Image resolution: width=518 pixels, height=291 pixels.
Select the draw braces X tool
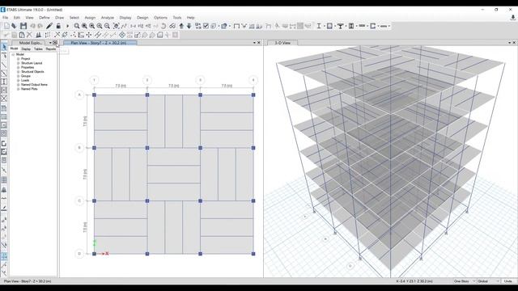point(4,99)
